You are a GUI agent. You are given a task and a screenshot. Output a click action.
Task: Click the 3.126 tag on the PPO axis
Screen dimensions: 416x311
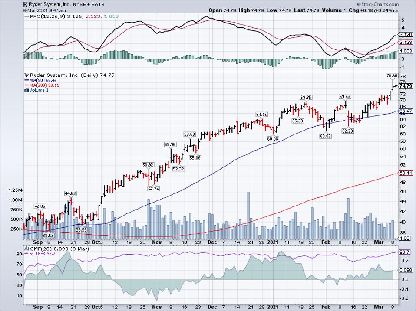coord(406,34)
